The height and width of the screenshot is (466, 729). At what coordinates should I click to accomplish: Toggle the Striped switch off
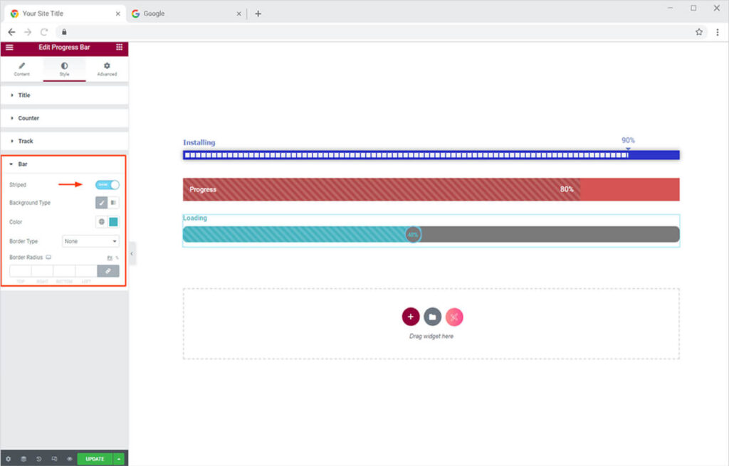pyautogui.click(x=107, y=185)
